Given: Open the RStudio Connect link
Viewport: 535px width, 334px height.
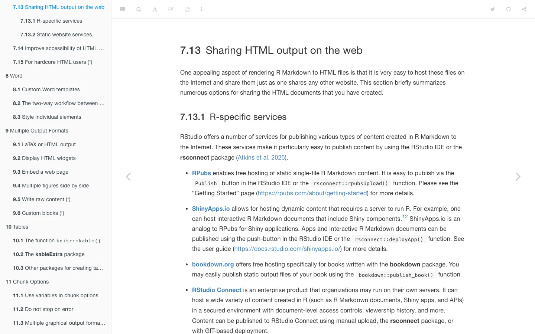Looking at the screenshot, I should [217, 290].
